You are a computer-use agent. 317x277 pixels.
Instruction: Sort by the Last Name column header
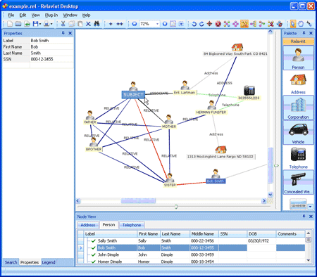pos(175,234)
